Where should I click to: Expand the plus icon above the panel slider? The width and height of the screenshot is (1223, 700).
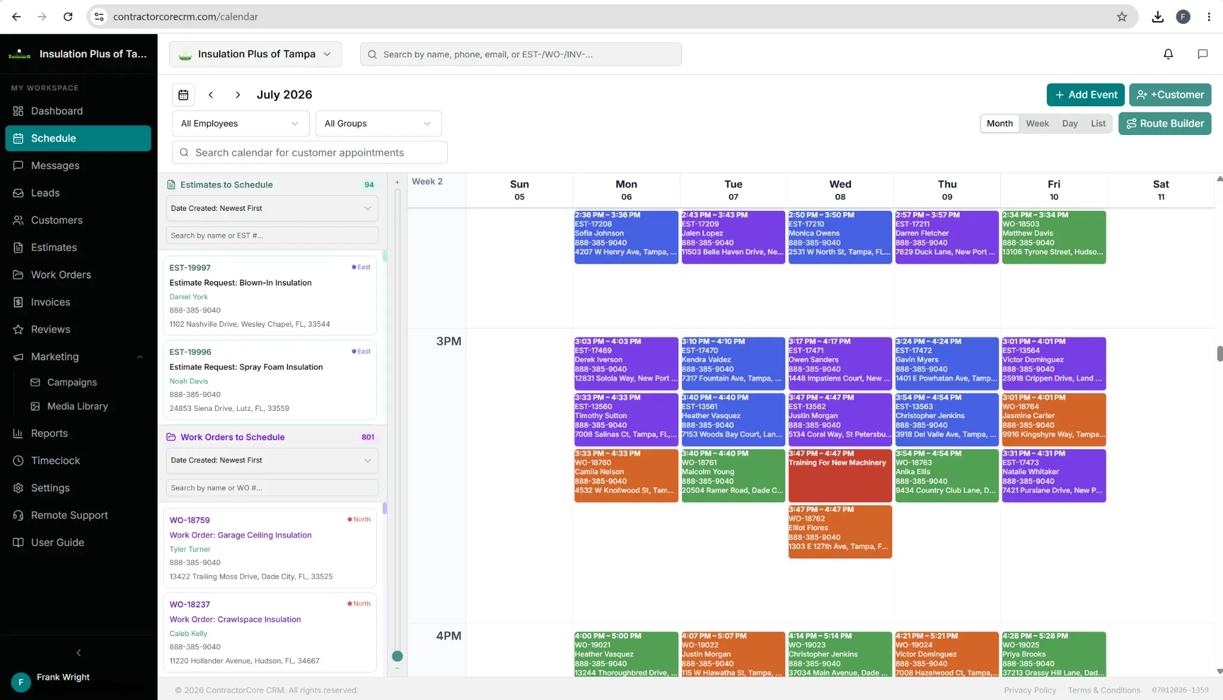click(x=397, y=182)
